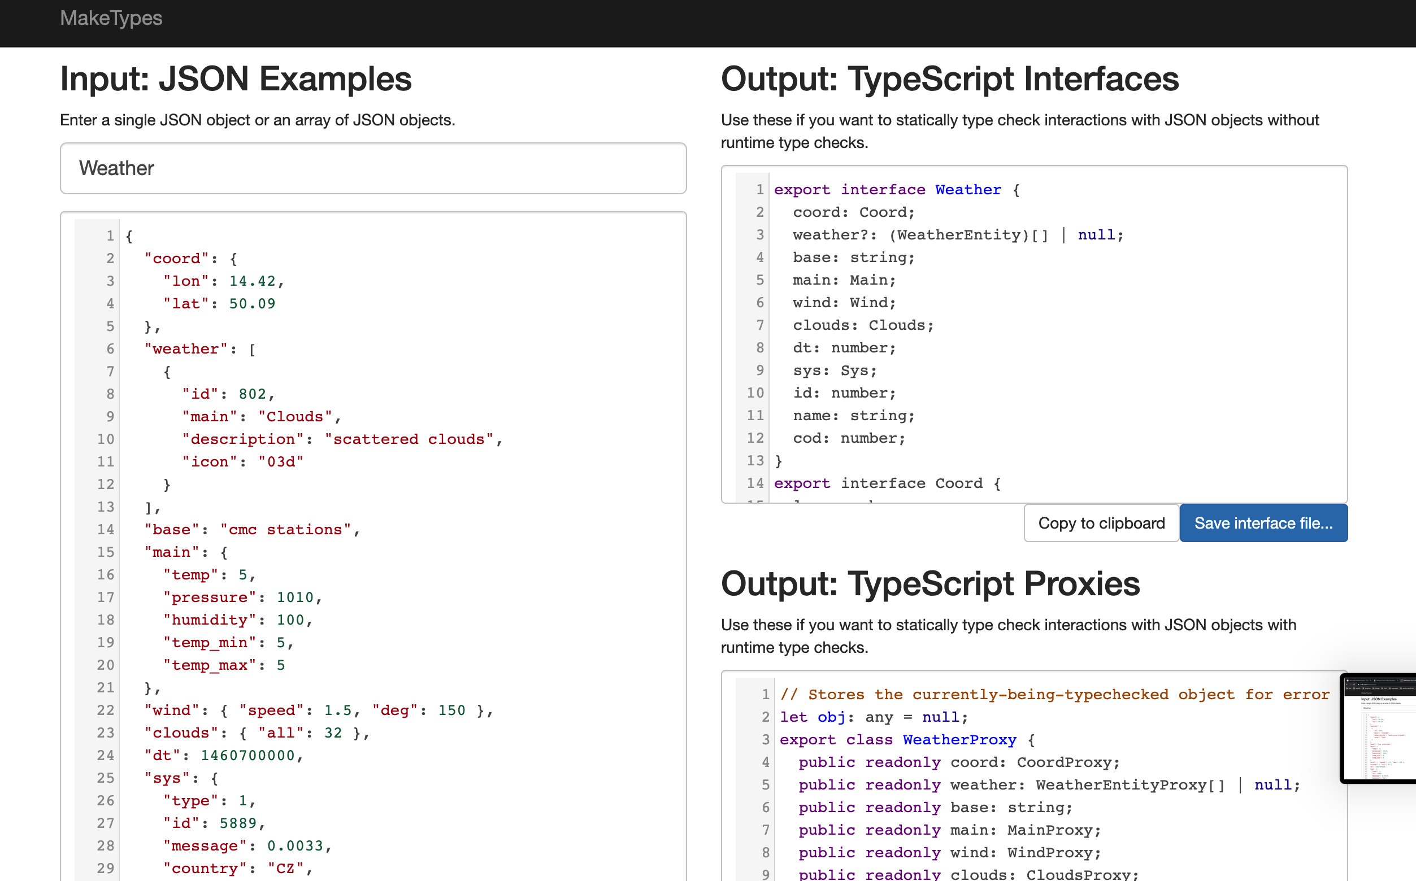
Task: Place cursor on "country": "CZ" line
Action: [238, 868]
